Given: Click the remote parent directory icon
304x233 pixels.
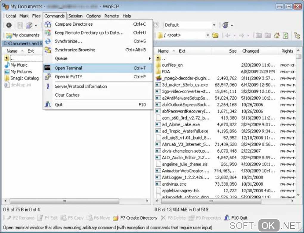Looking at the screenshot, I should pyautogui.click(x=258, y=35).
